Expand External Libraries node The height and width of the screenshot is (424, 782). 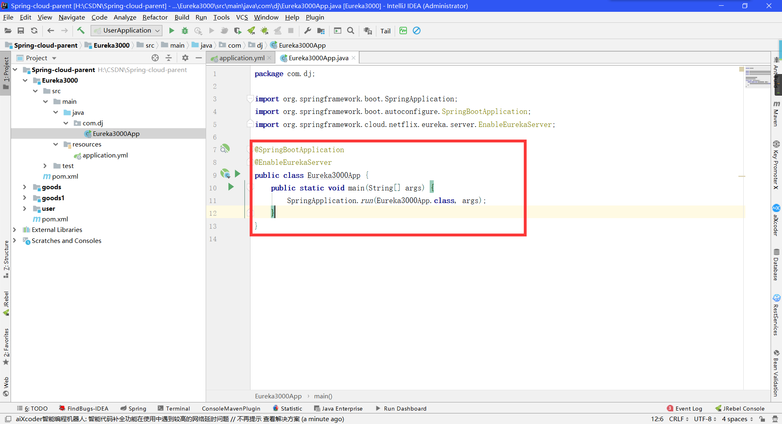pos(15,229)
